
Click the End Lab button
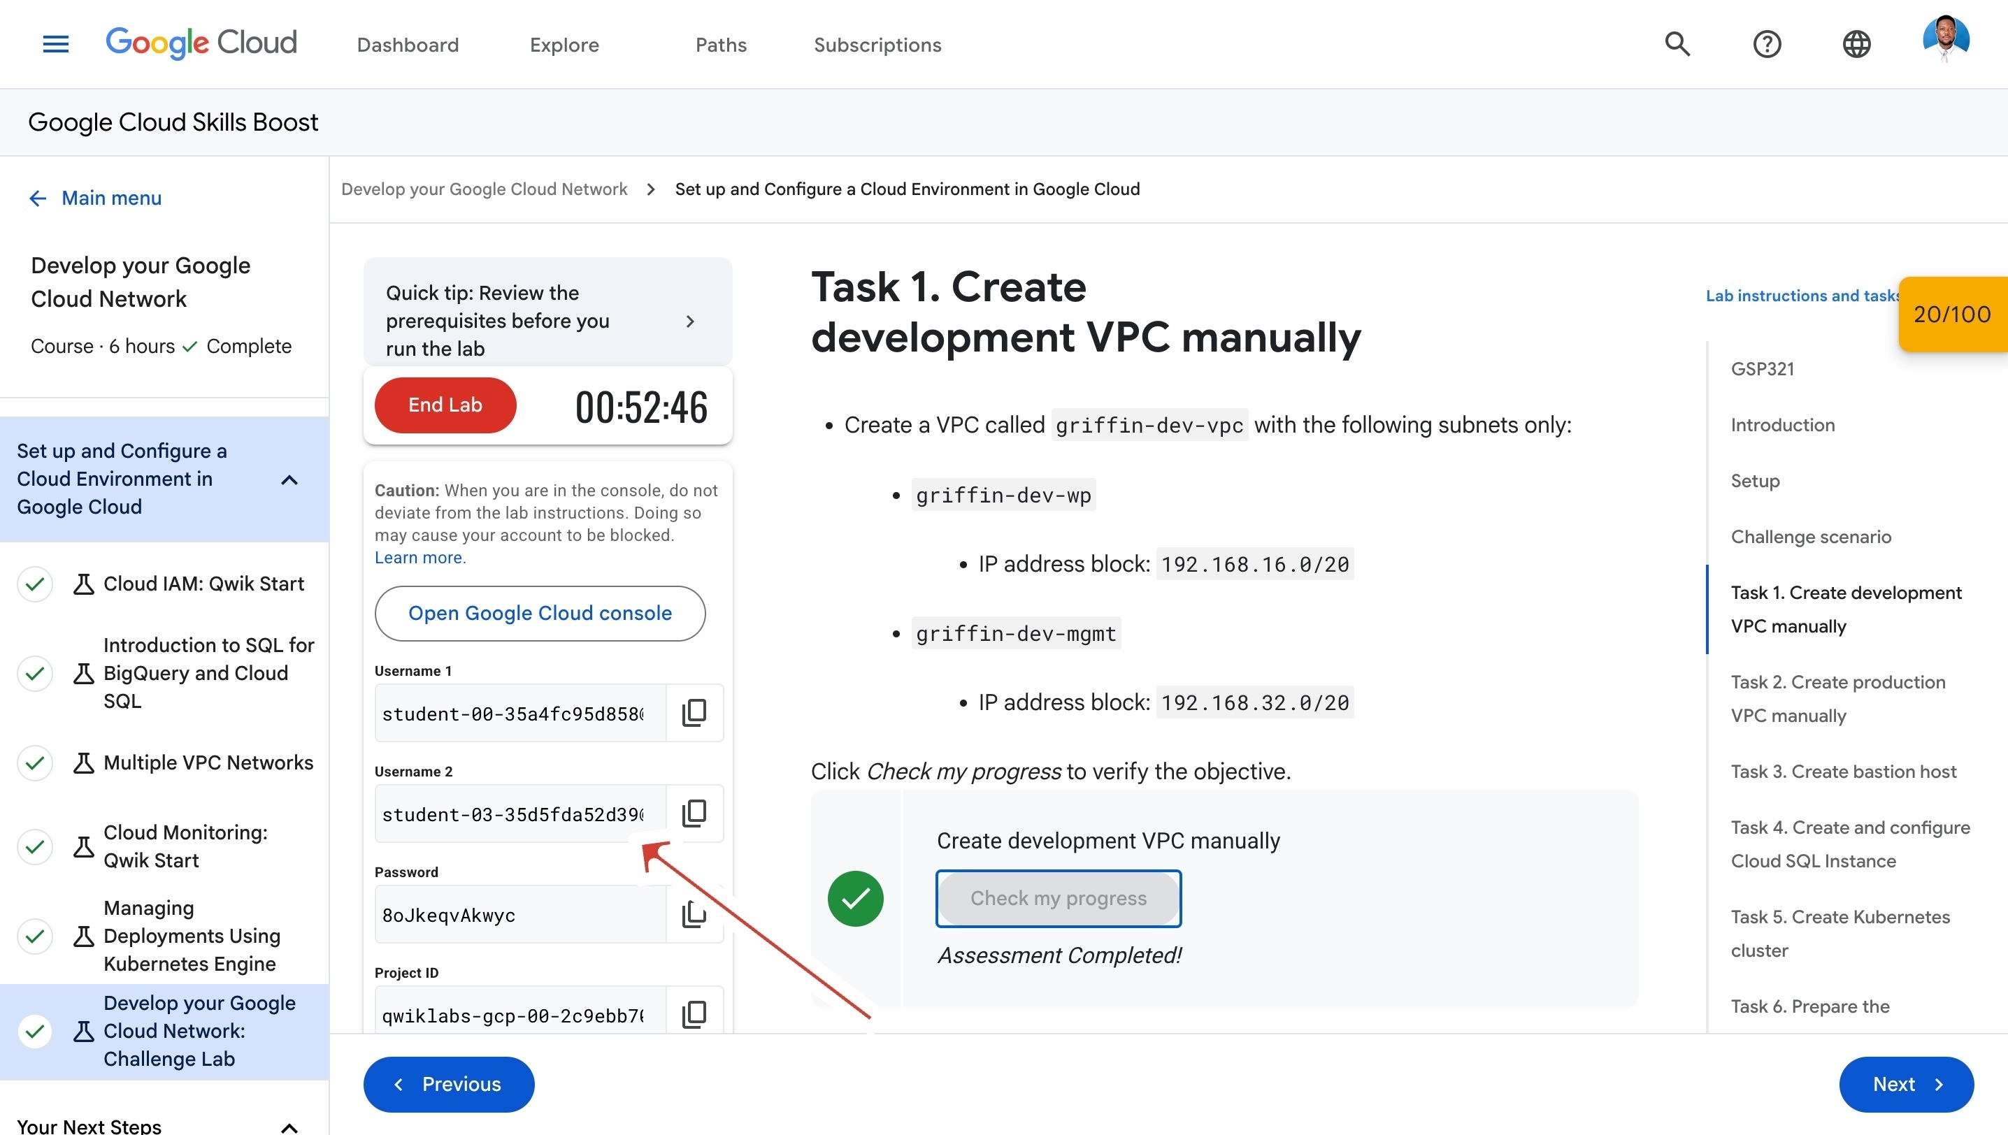pos(445,405)
